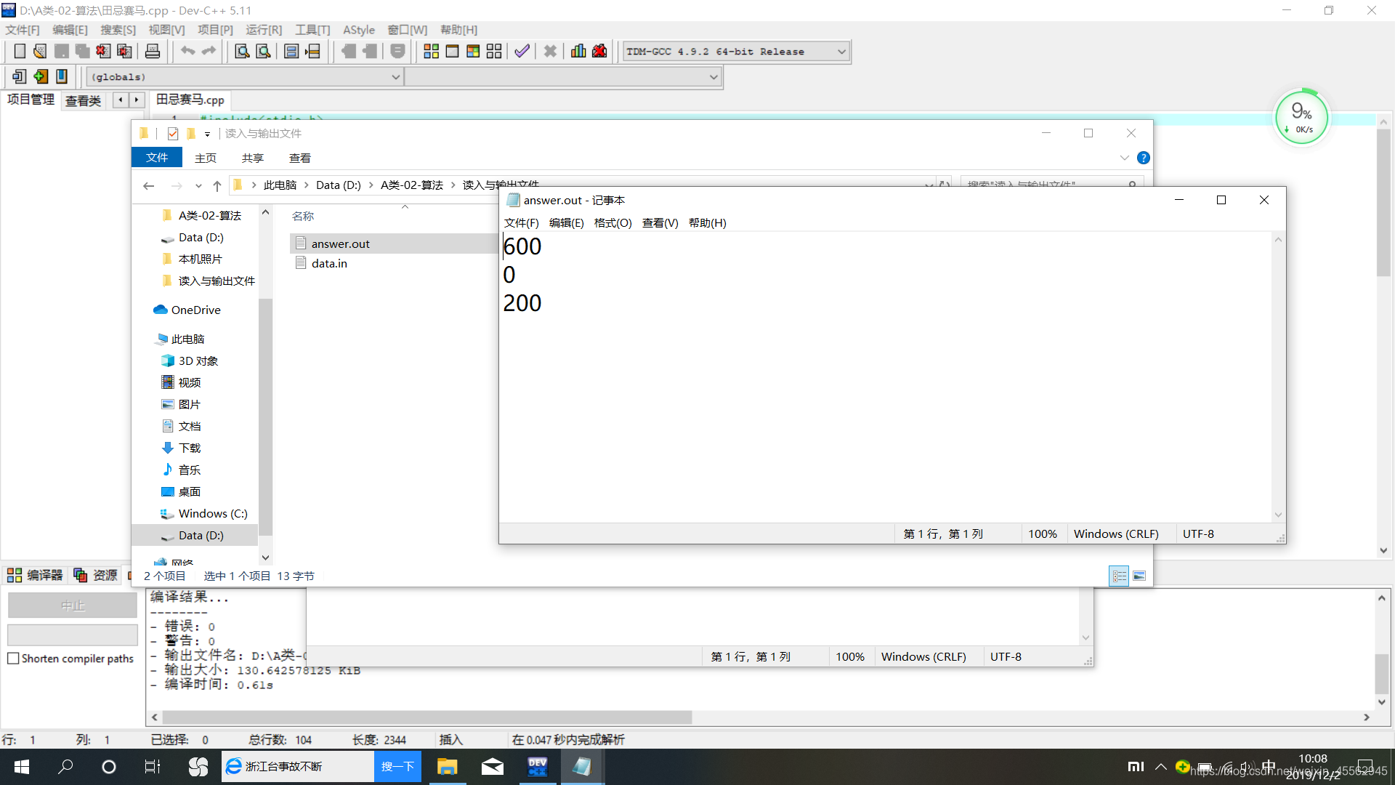
Task: Click Dev-C++ editor vertical scrollbar thumb
Action: [1383, 204]
